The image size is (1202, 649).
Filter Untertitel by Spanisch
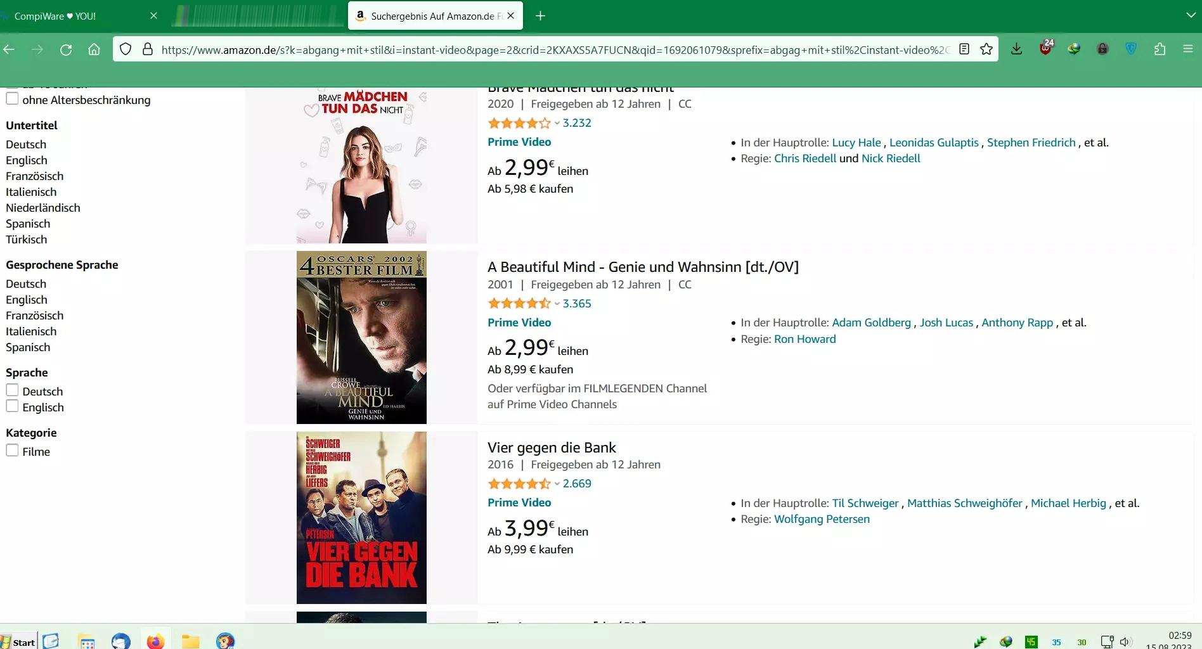(x=28, y=224)
